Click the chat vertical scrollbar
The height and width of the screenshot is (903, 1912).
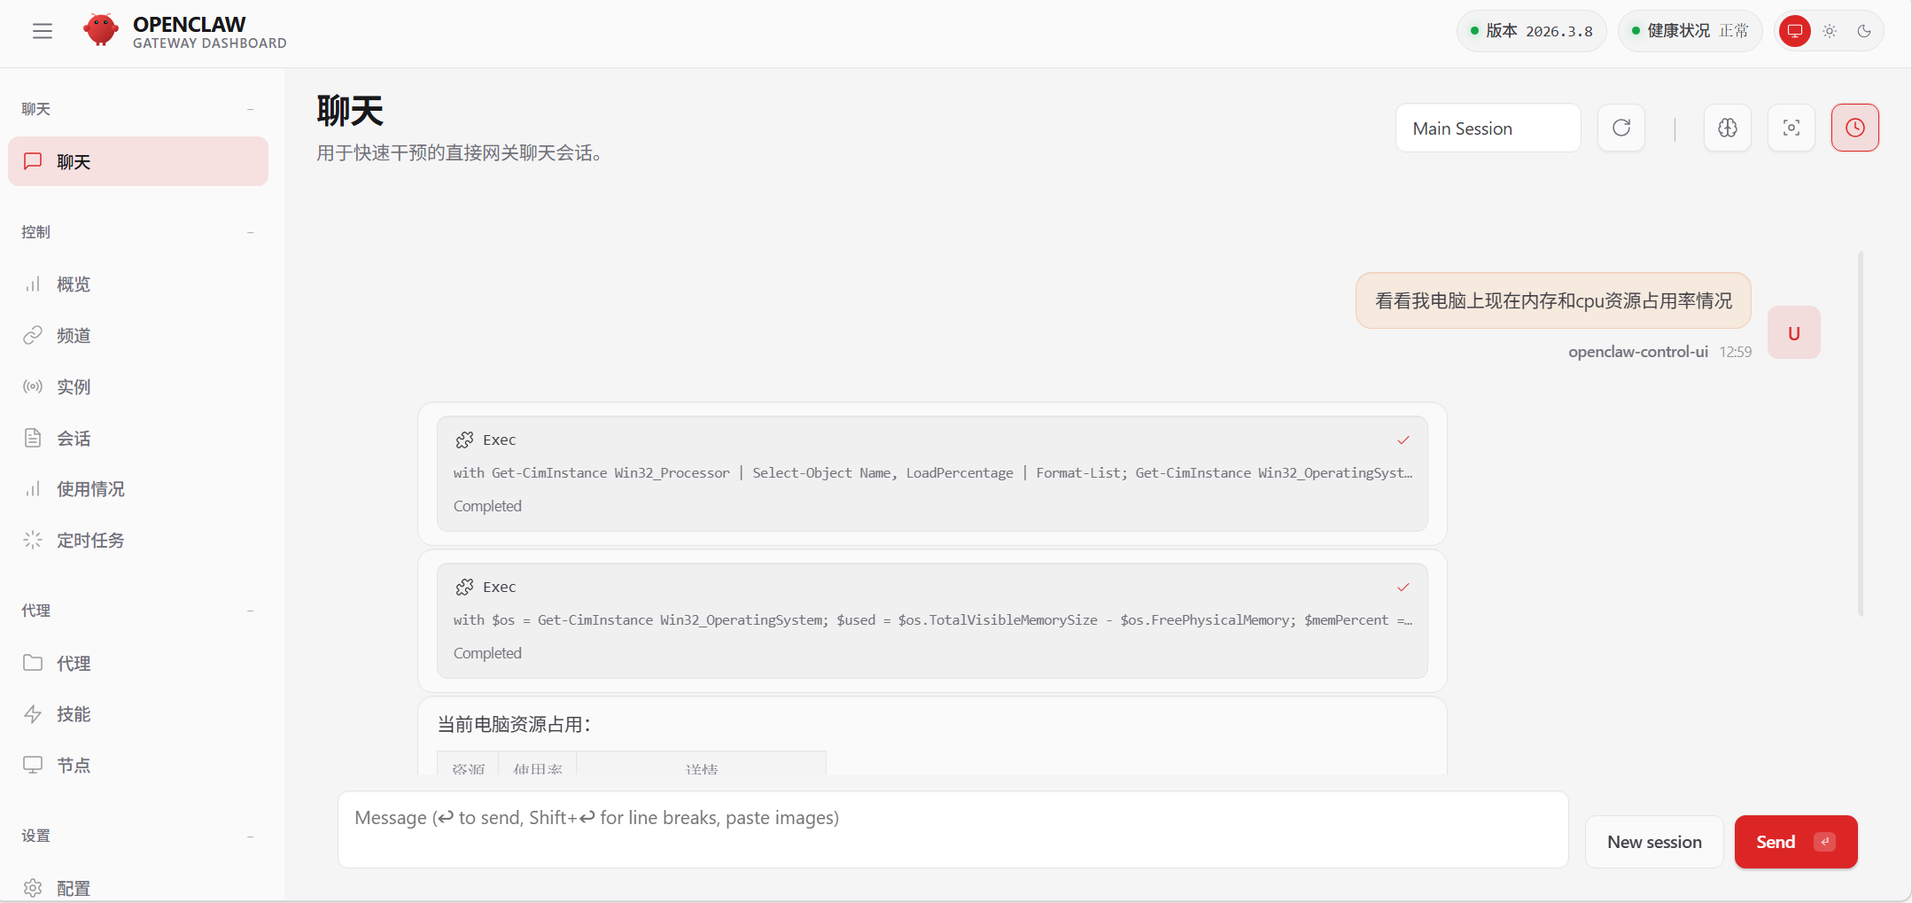click(x=1860, y=434)
